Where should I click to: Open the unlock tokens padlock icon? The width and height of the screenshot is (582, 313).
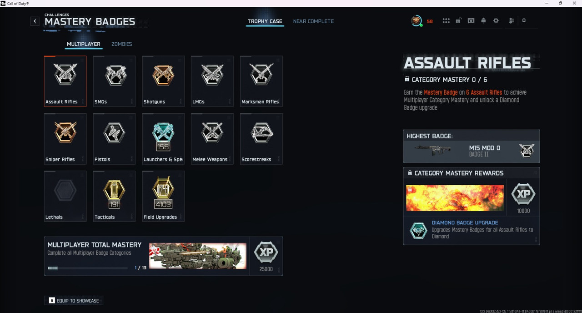(459, 21)
